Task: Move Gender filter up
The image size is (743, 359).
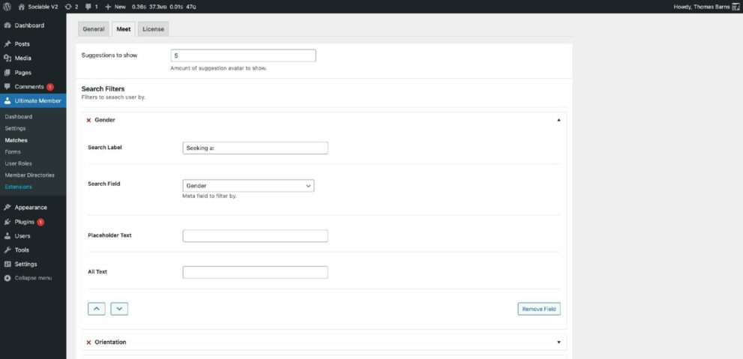Action: [x=97, y=309]
